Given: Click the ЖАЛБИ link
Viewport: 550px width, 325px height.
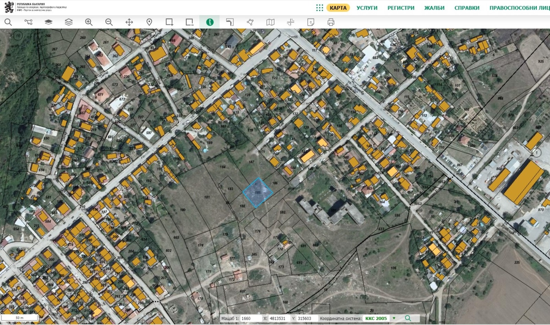Looking at the screenshot, I should (434, 8).
